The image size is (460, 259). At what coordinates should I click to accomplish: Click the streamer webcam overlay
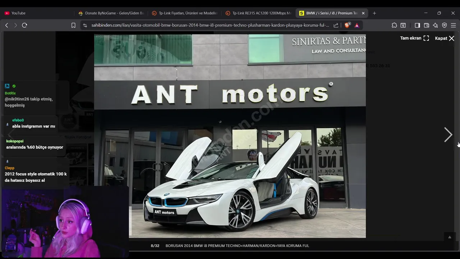[65, 222]
